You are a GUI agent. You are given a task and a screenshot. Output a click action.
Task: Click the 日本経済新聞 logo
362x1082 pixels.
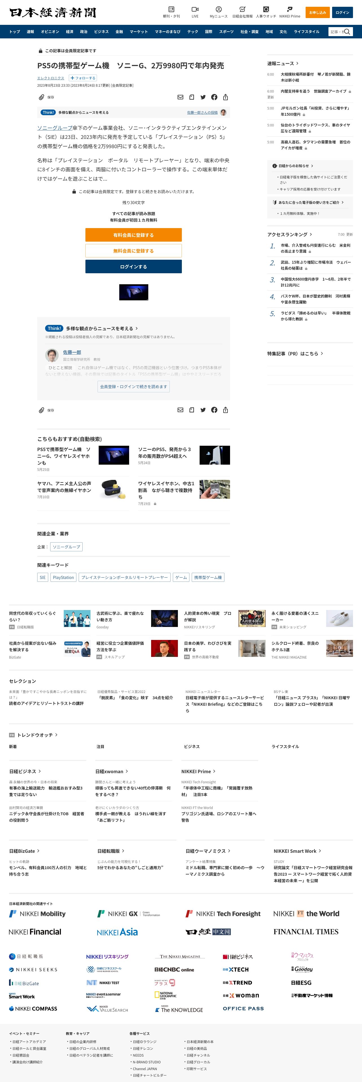point(52,13)
